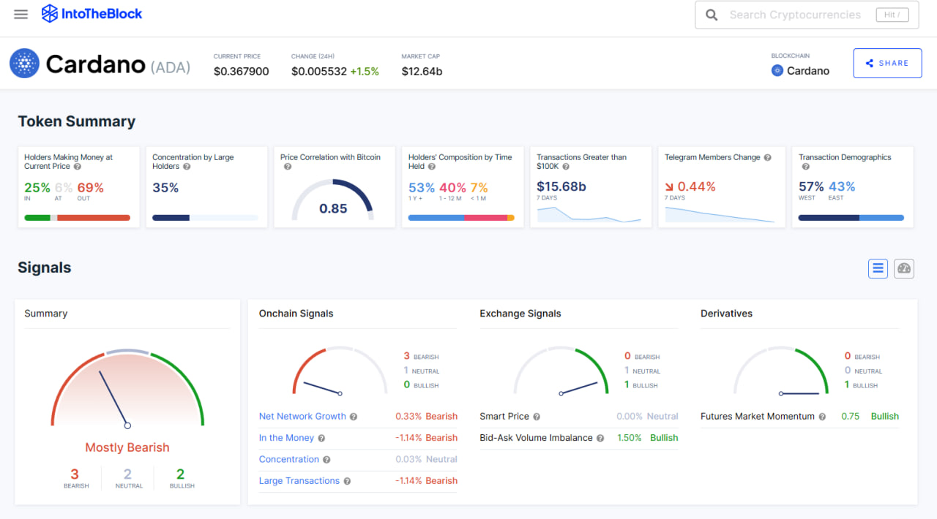Open help for Concentration signal
This screenshot has width=937, height=519.
tap(326, 460)
